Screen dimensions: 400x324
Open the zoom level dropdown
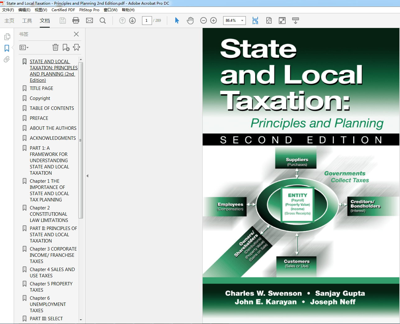click(242, 21)
